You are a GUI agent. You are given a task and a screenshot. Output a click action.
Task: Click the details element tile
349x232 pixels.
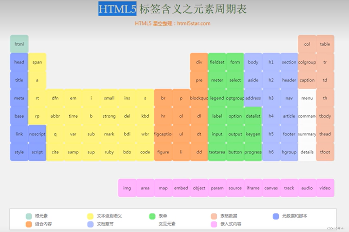pos(307,152)
